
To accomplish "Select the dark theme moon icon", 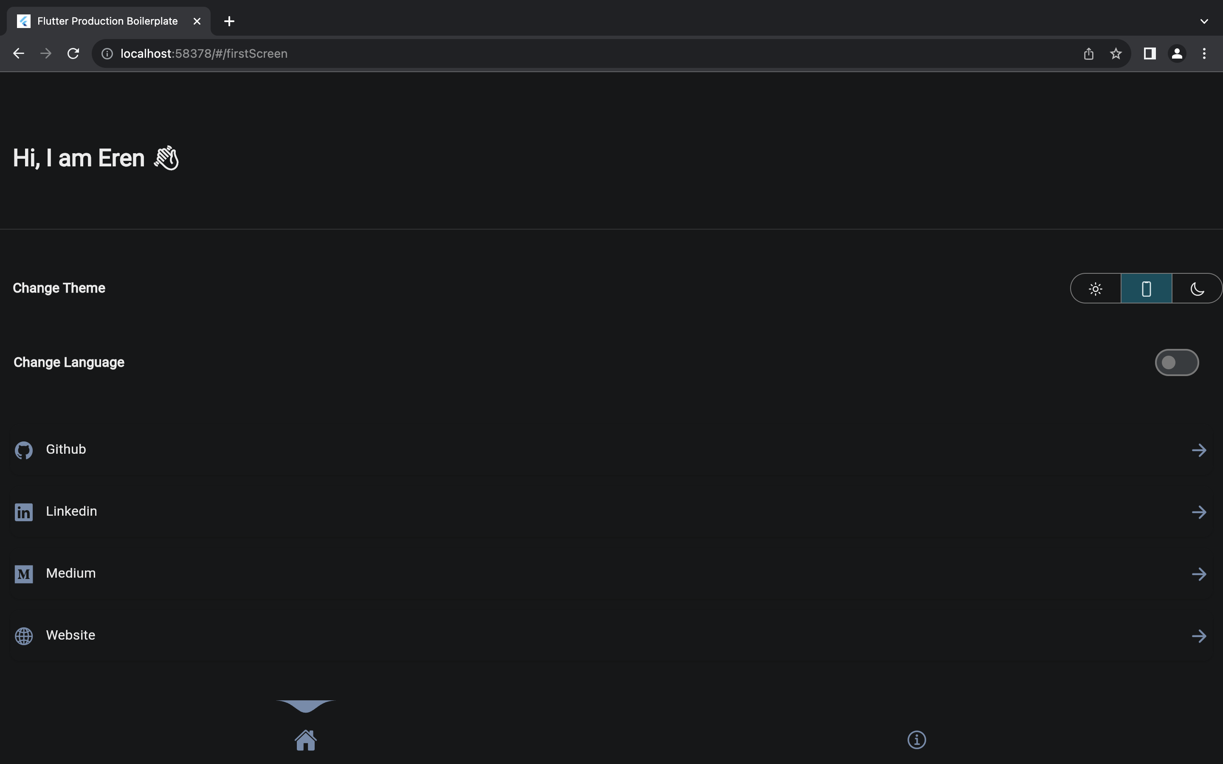I will [x=1197, y=289].
